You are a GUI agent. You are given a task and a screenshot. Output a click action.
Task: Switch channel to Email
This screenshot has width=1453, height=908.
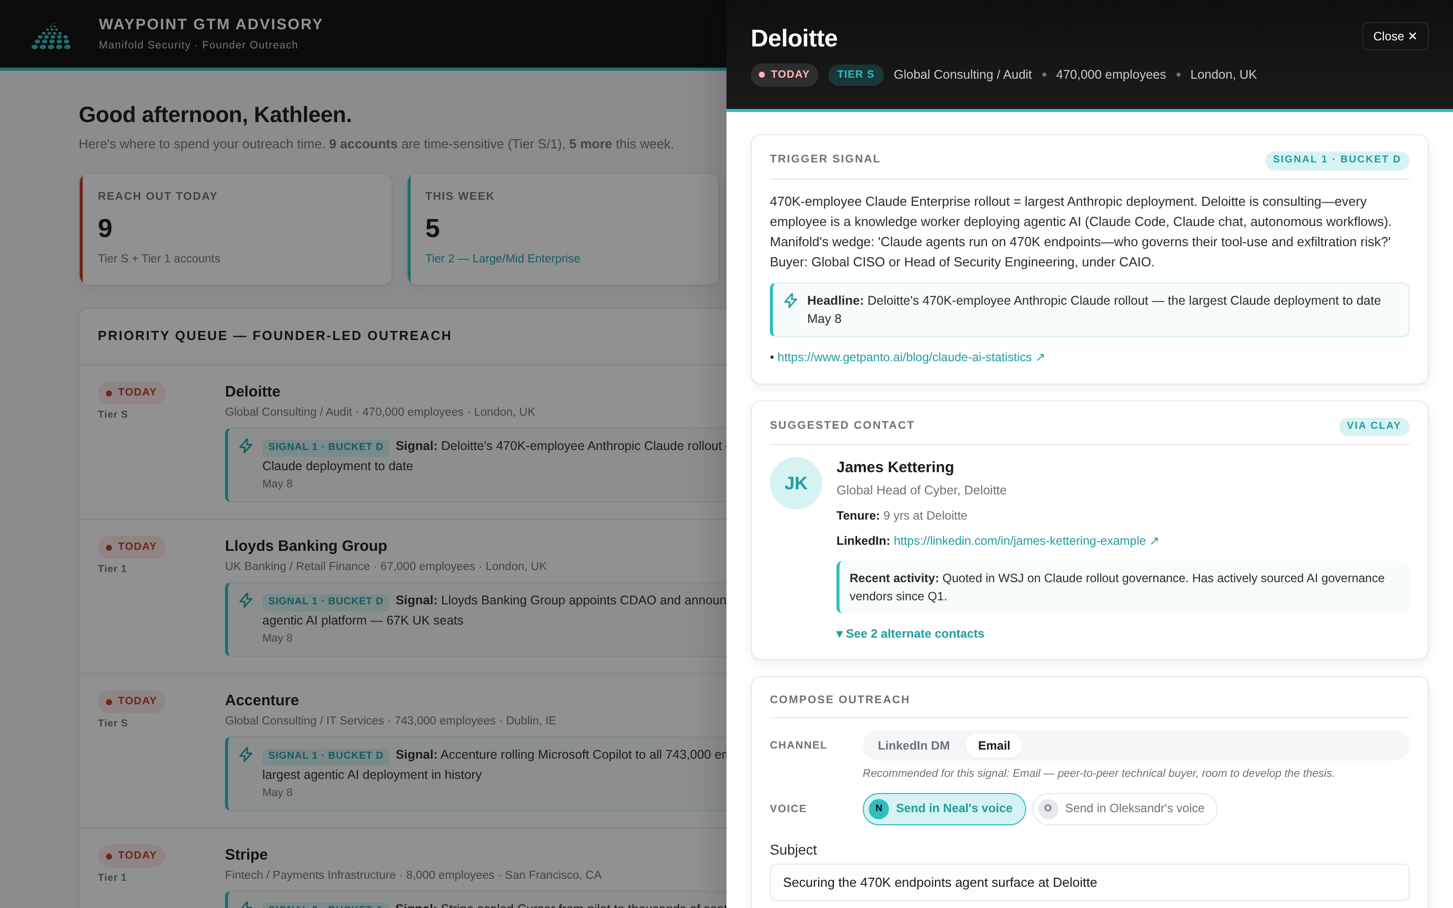tap(994, 745)
